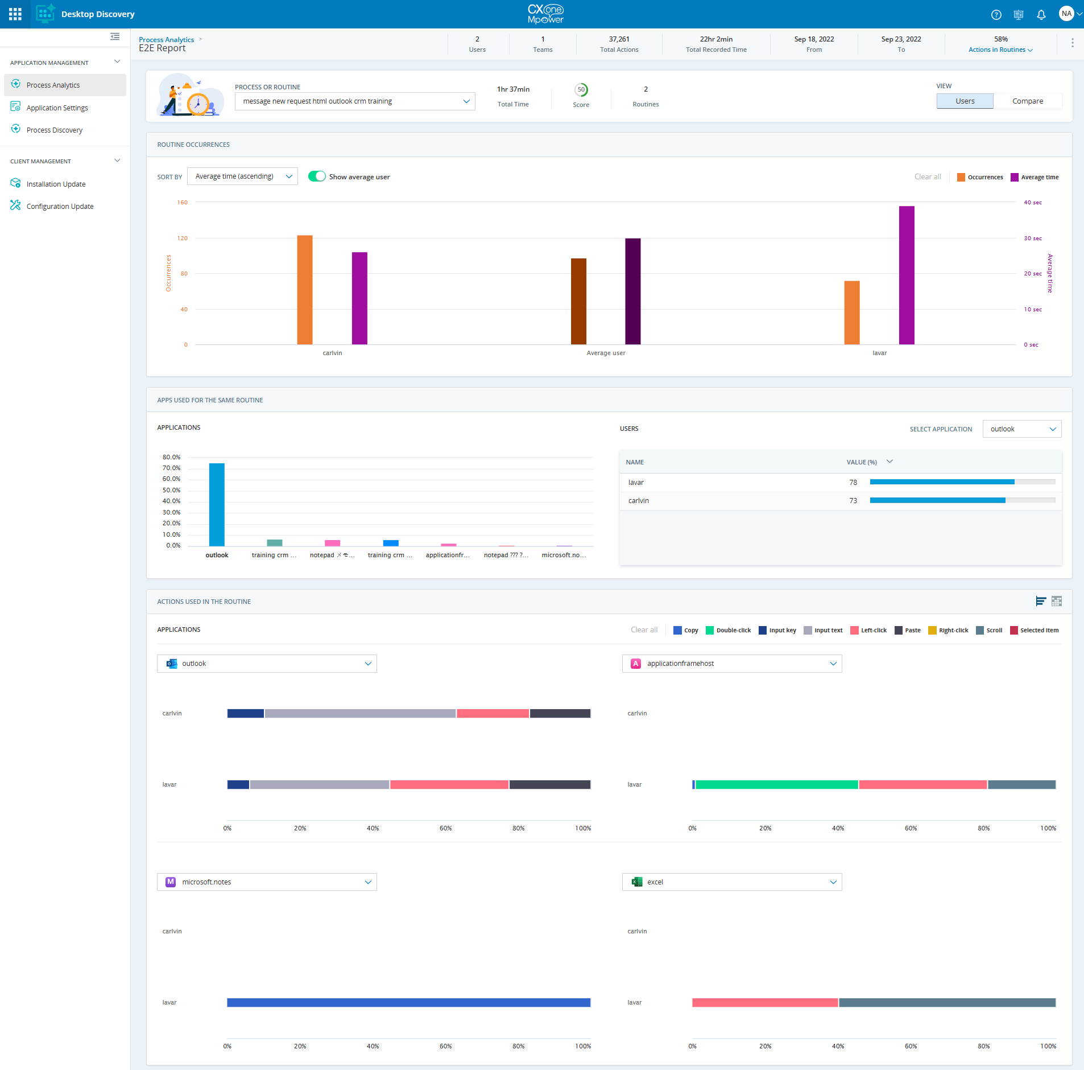Click the Process Analytics breadcrumb link
The height and width of the screenshot is (1070, 1084).
pyautogui.click(x=166, y=39)
